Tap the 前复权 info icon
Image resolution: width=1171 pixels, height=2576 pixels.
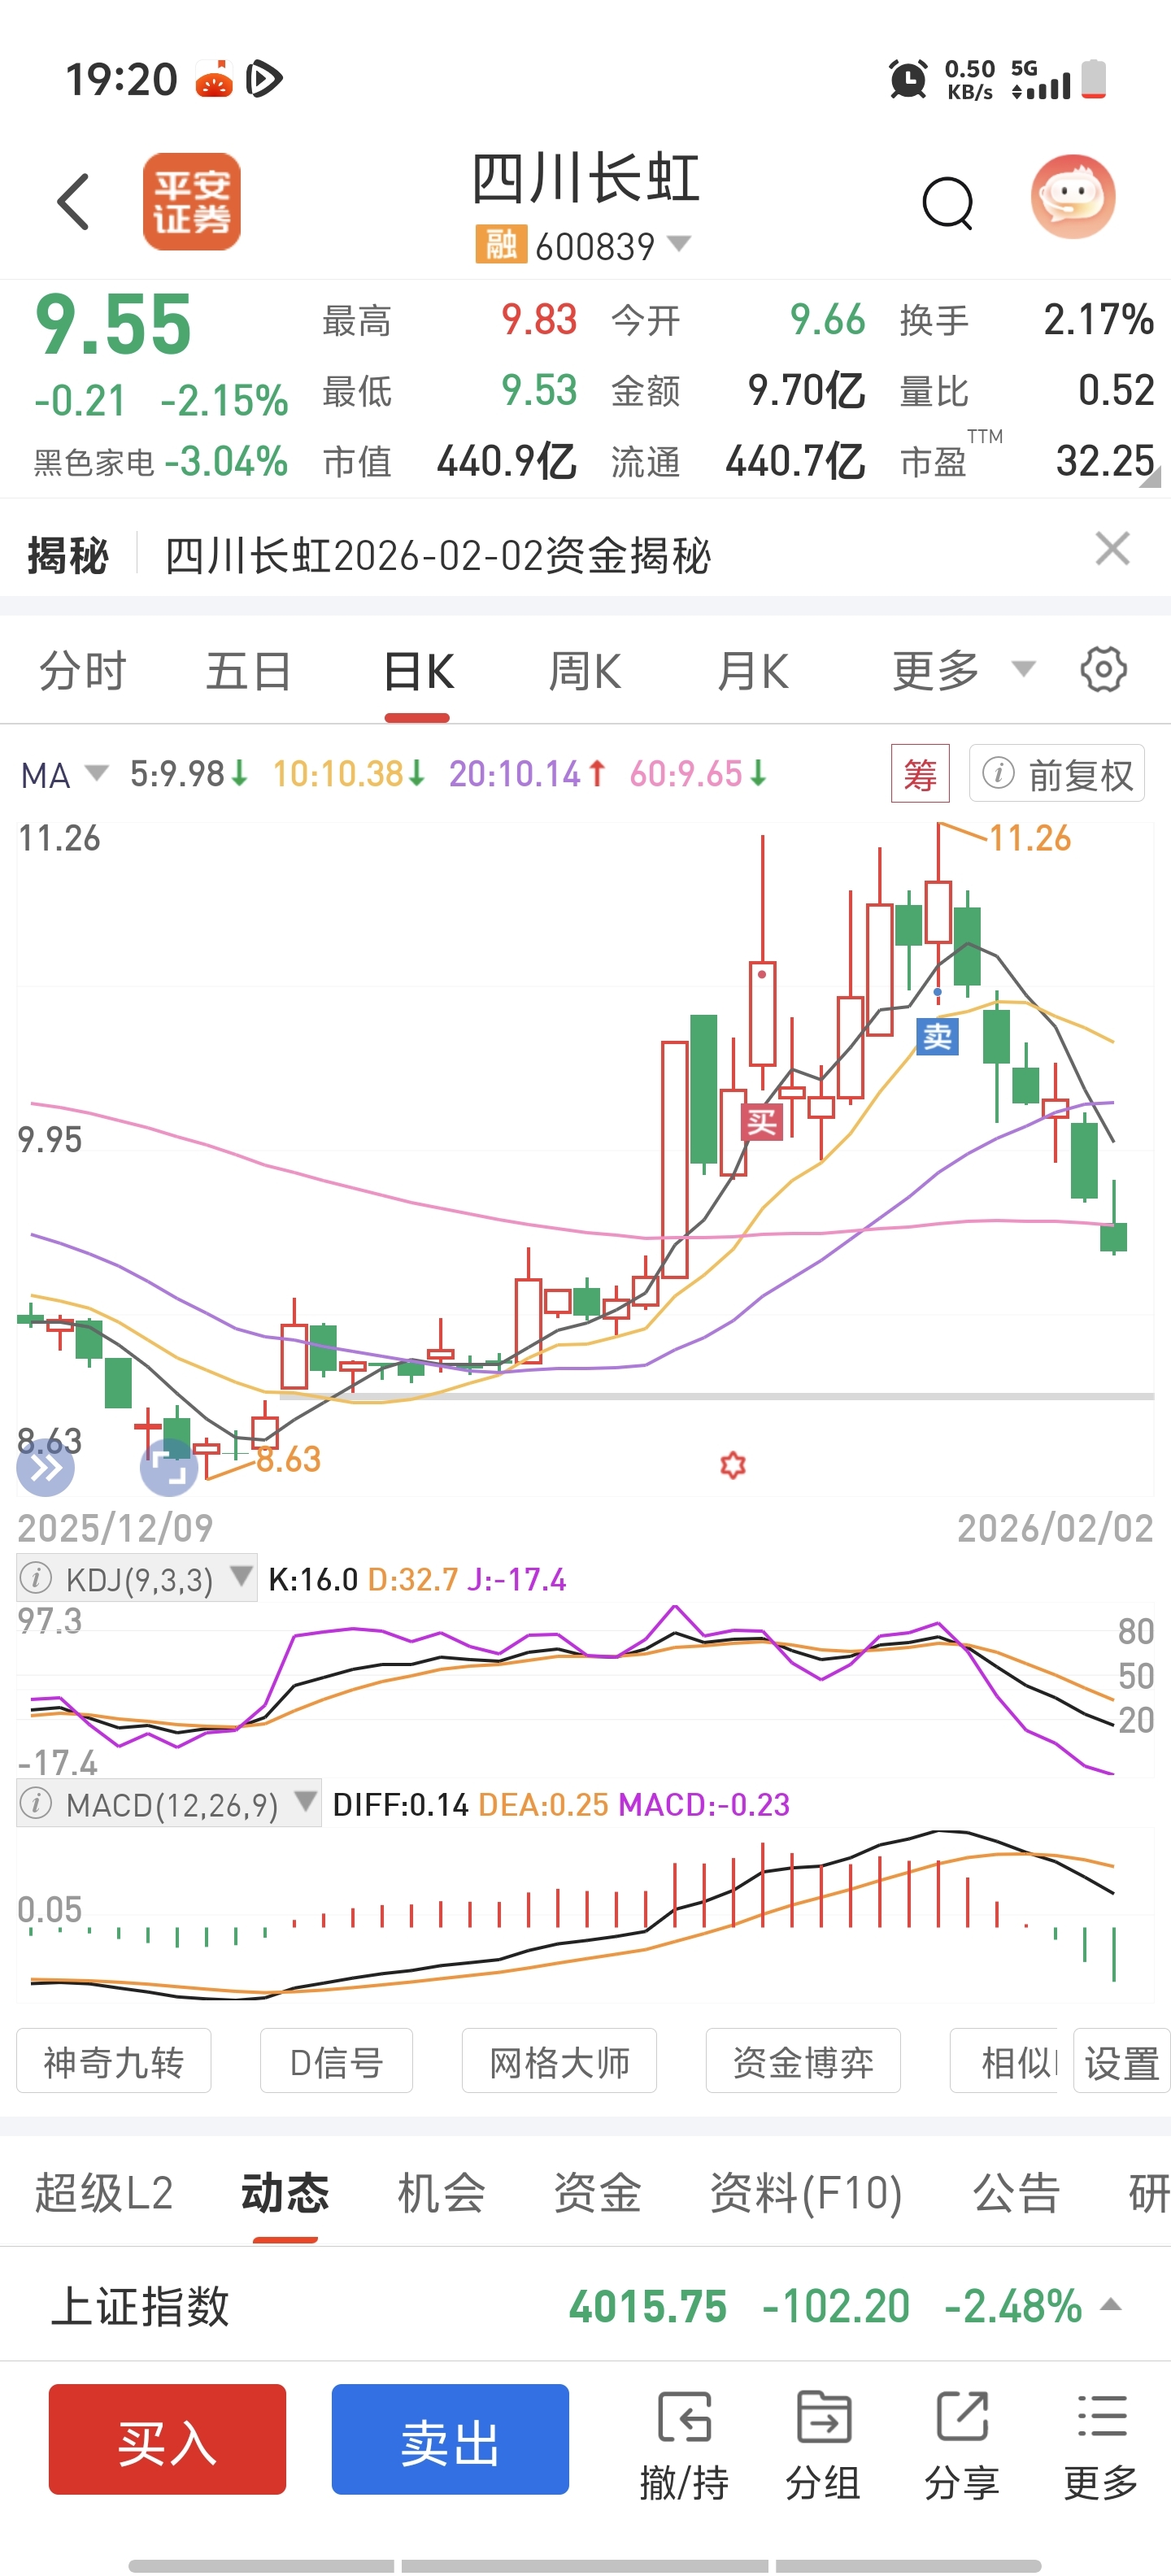tap(998, 773)
